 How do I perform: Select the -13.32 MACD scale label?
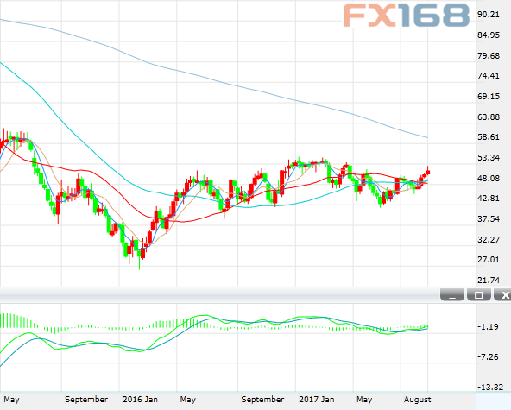(x=489, y=388)
